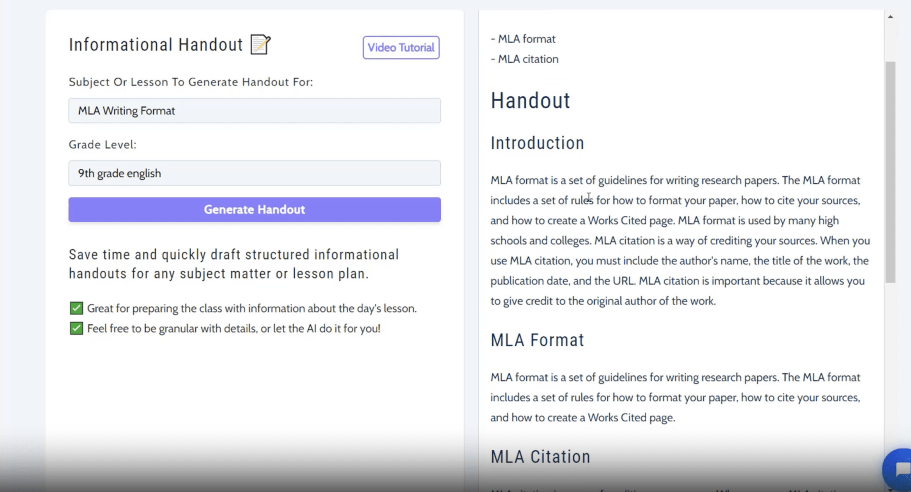Viewport: 911px width, 492px height.
Task: Click the "Informational Handout" page title
Action: (x=156, y=45)
